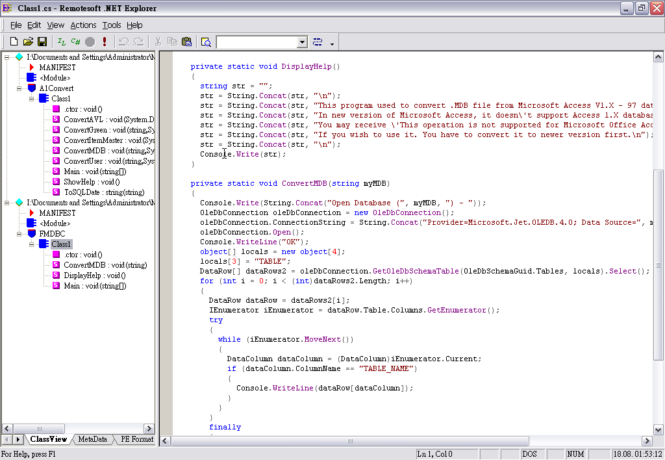The width and height of the screenshot is (665, 460).
Task: Click inside the toolbar combo box field
Action: (x=257, y=42)
